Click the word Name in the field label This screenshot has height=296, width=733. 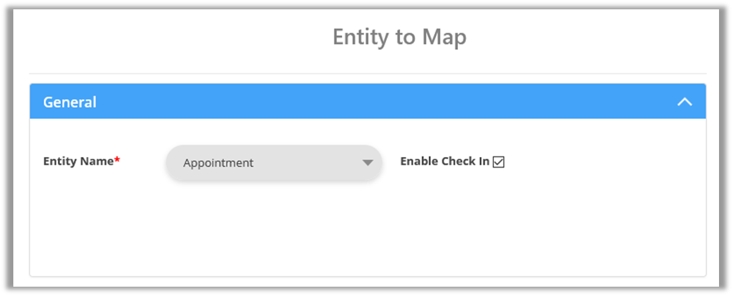pos(98,161)
